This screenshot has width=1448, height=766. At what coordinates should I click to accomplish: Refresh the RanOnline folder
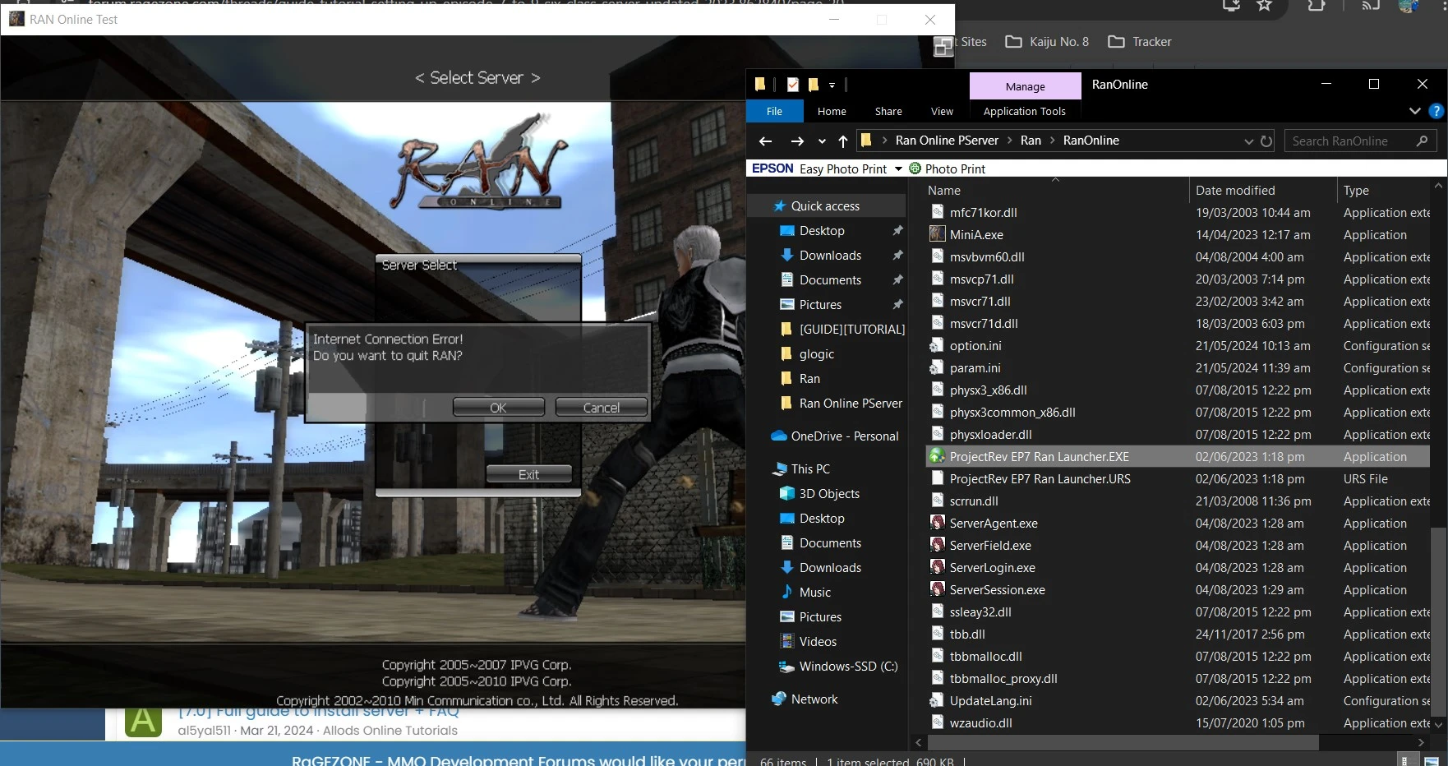[x=1266, y=141]
